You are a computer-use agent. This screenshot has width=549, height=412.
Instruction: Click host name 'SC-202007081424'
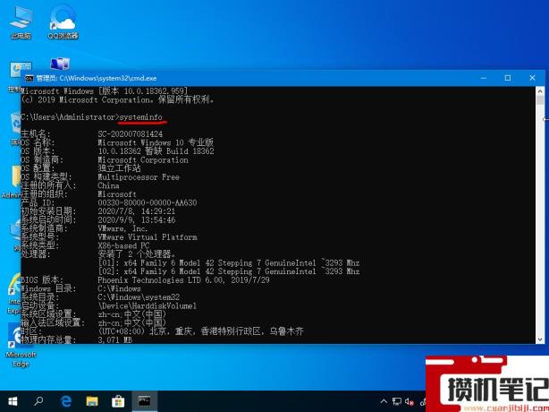(x=131, y=134)
